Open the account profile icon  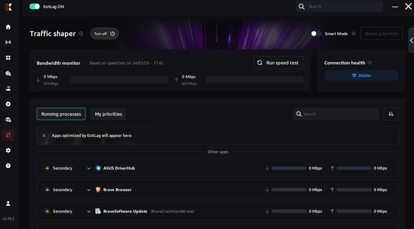(8, 203)
